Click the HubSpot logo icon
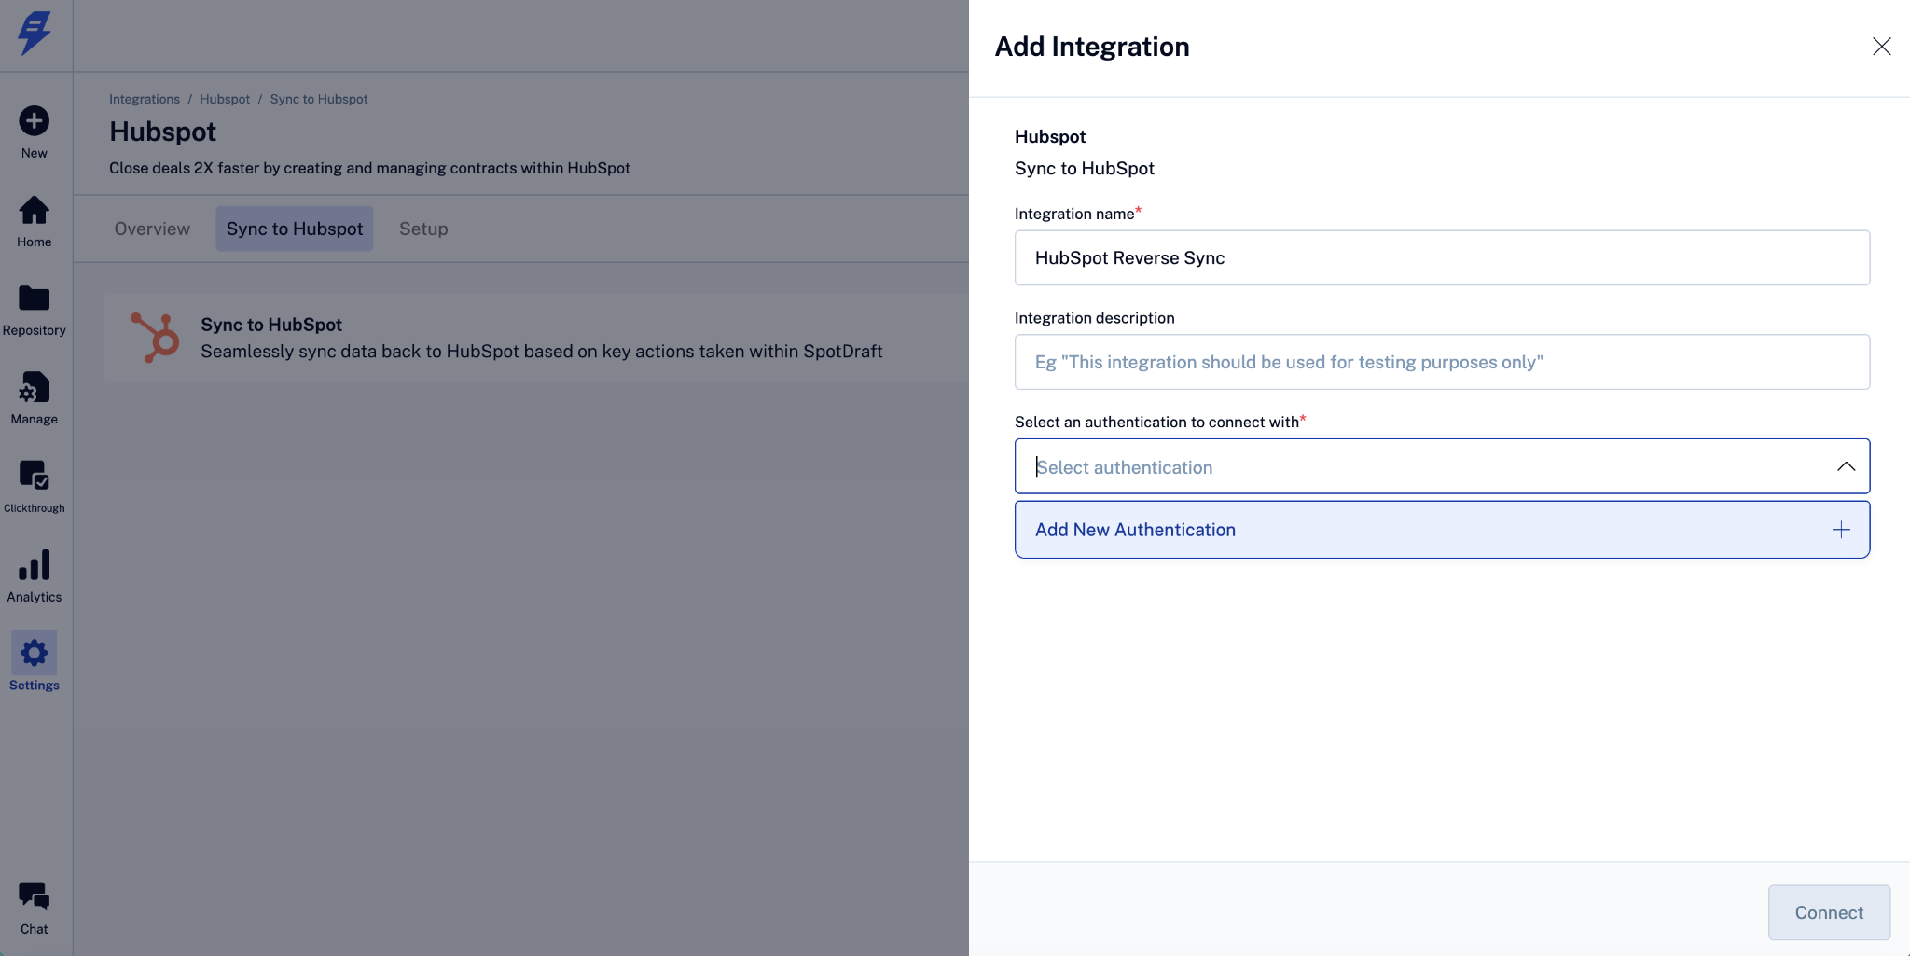Viewport: 1910px width, 956px height. click(156, 338)
